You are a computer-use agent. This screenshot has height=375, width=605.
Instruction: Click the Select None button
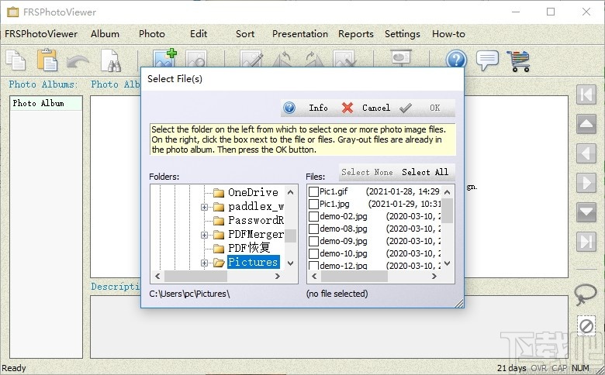pos(368,172)
